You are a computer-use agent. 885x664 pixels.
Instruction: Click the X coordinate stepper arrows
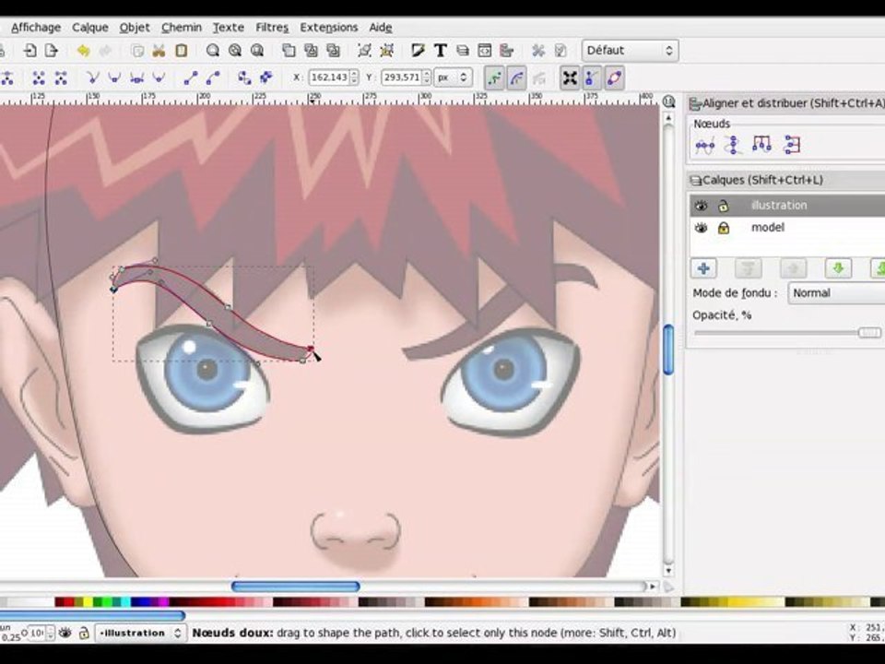(354, 77)
